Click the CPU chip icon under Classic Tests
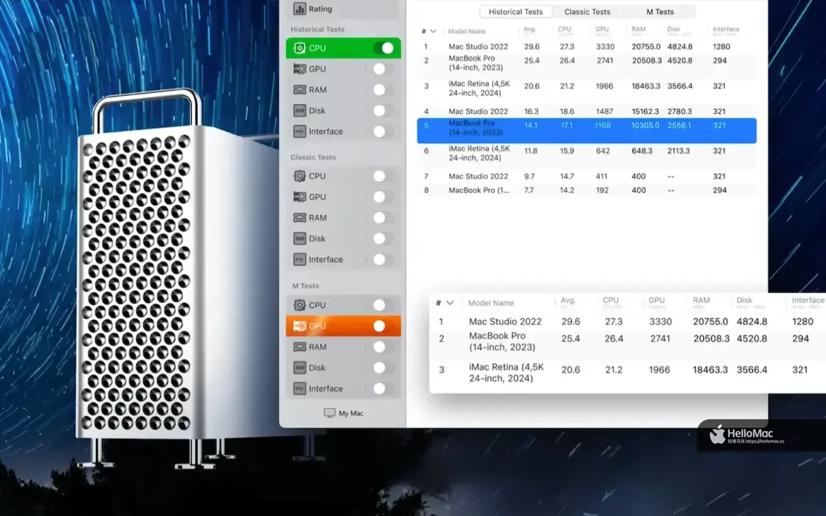Image resolution: width=826 pixels, height=516 pixels. point(299,176)
